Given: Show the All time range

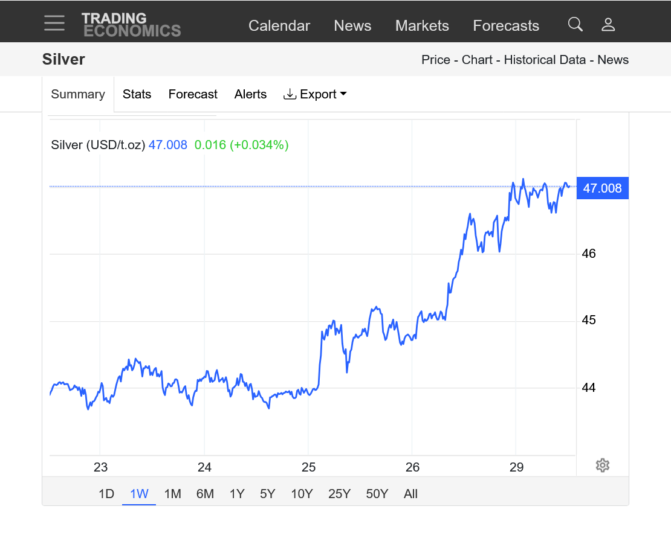Looking at the screenshot, I should point(410,494).
